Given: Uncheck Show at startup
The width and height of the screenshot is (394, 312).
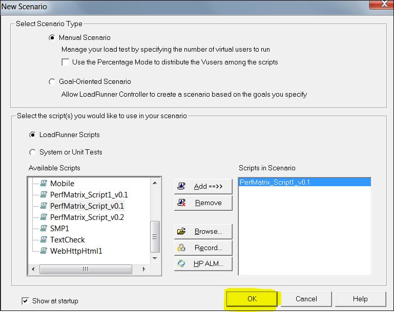Looking at the screenshot, I should pos(25,301).
